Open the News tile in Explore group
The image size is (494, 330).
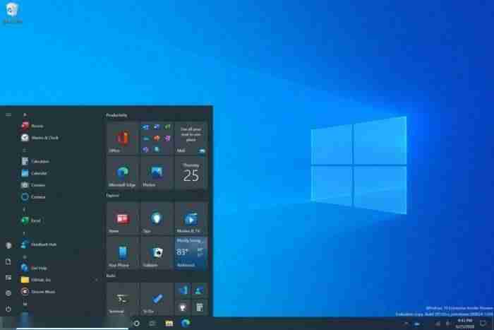coord(122,218)
